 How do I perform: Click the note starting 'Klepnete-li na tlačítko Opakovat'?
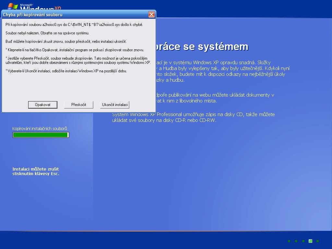(75, 50)
